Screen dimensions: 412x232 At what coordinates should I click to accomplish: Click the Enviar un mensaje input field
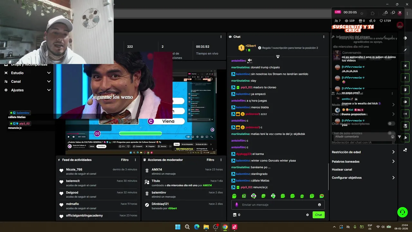[278, 205]
